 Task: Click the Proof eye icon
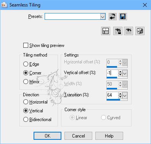click(x=129, y=31)
